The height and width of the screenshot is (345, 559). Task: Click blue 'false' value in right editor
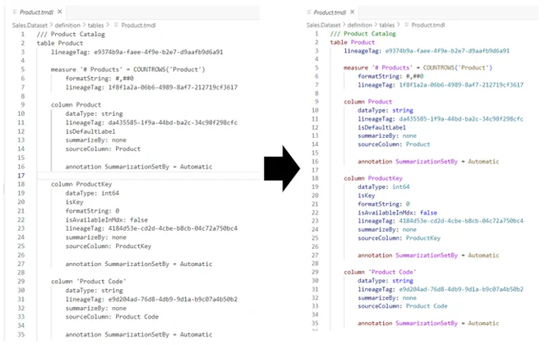click(428, 213)
